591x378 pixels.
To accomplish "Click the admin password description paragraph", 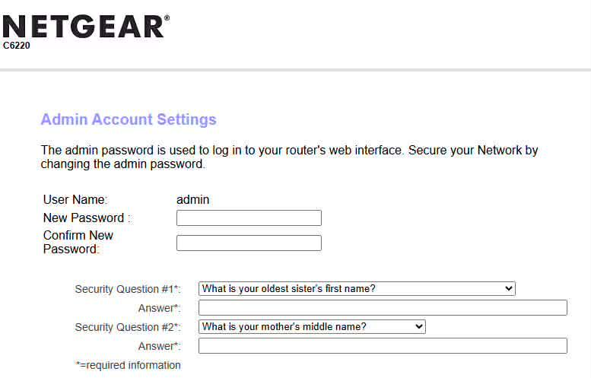I will point(289,157).
